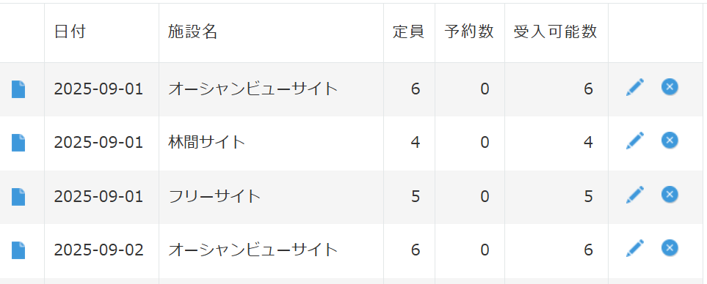
Task: Delete the フリーサイト row with X icon
Action: pyautogui.click(x=670, y=194)
